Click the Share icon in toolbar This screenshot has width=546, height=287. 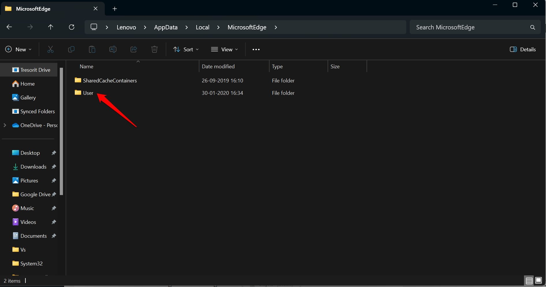(x=134, y=50)
